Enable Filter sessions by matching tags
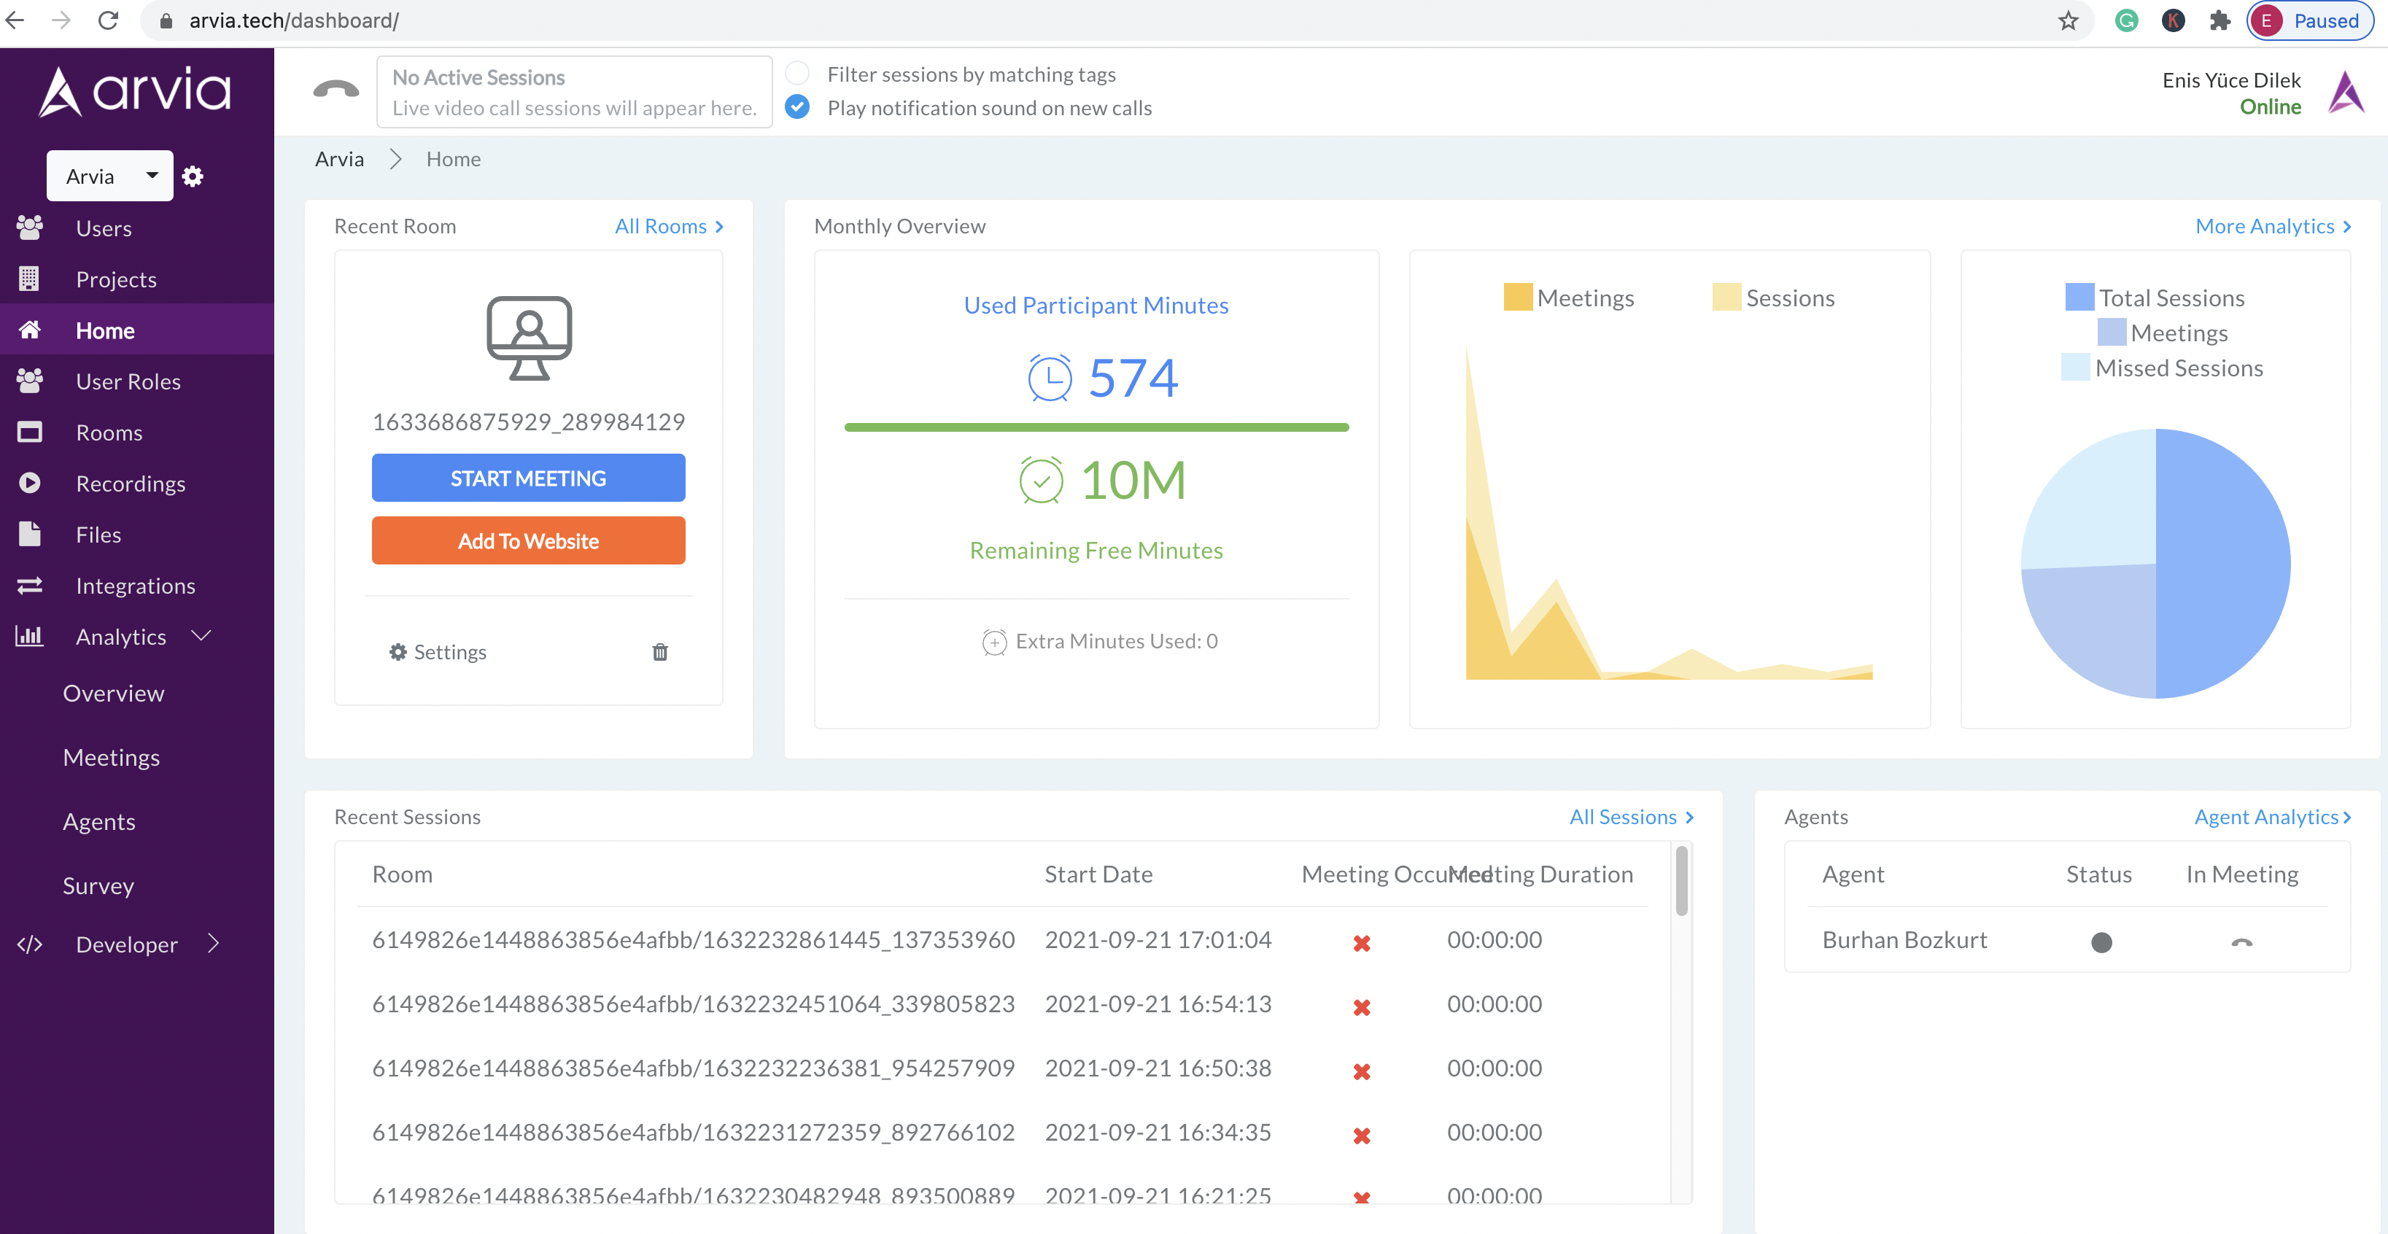The width and height of the screenshot is (2388, 1234). pyautogui.click(x=797, y=73)
